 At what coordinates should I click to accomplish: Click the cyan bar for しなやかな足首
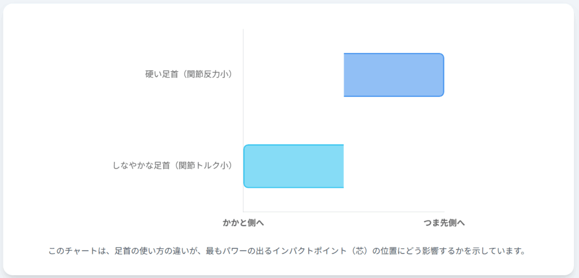pos(293,166)
